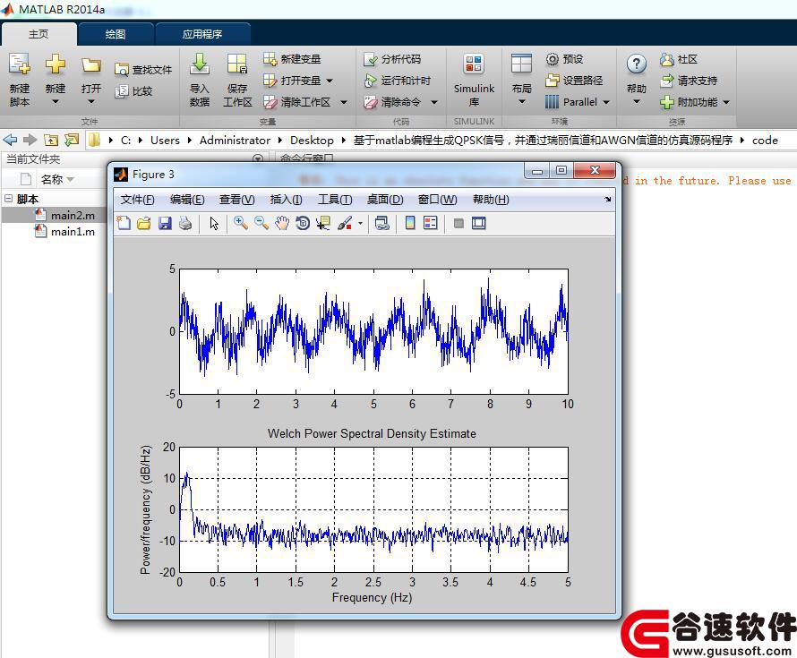The image size is (797, 658).
Task: Click the back navigation arrow
Action: click(x=10, y=140)
